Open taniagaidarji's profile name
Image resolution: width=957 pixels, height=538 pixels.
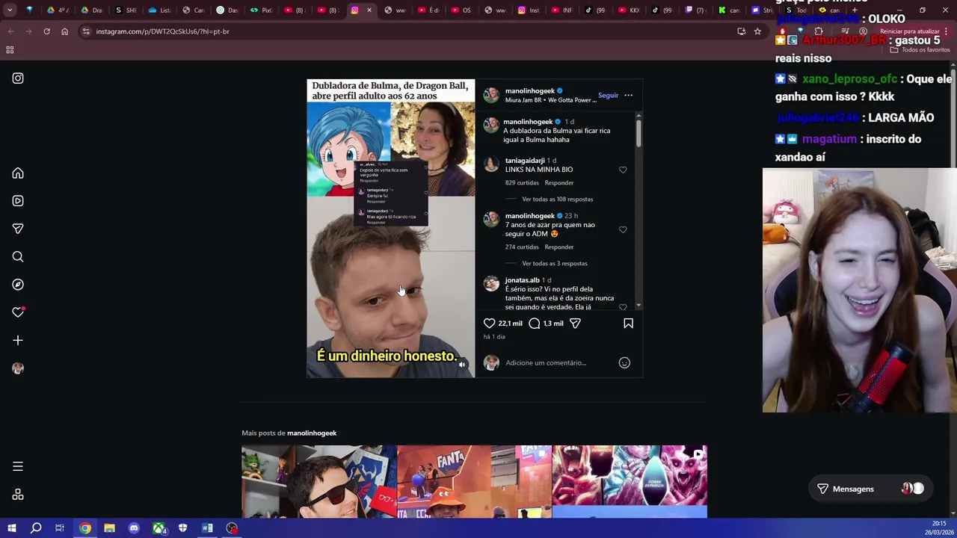[525, 161]
